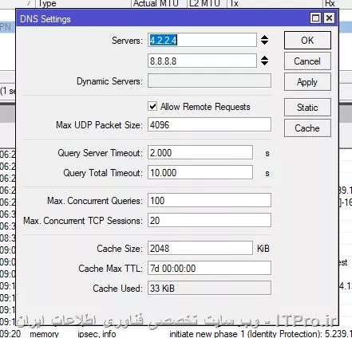Screen dimensions: 352x338
Task: Focus the Max UDP Packet Size field
Action: point(209,124)
